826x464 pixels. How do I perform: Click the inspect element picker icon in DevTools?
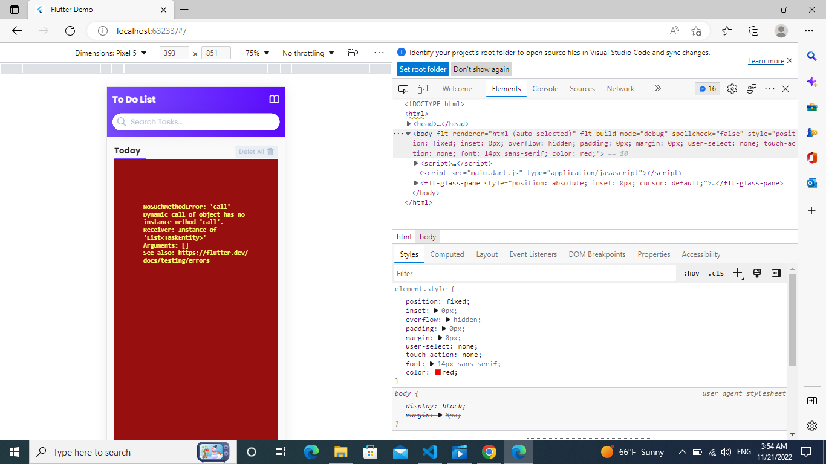403,89
